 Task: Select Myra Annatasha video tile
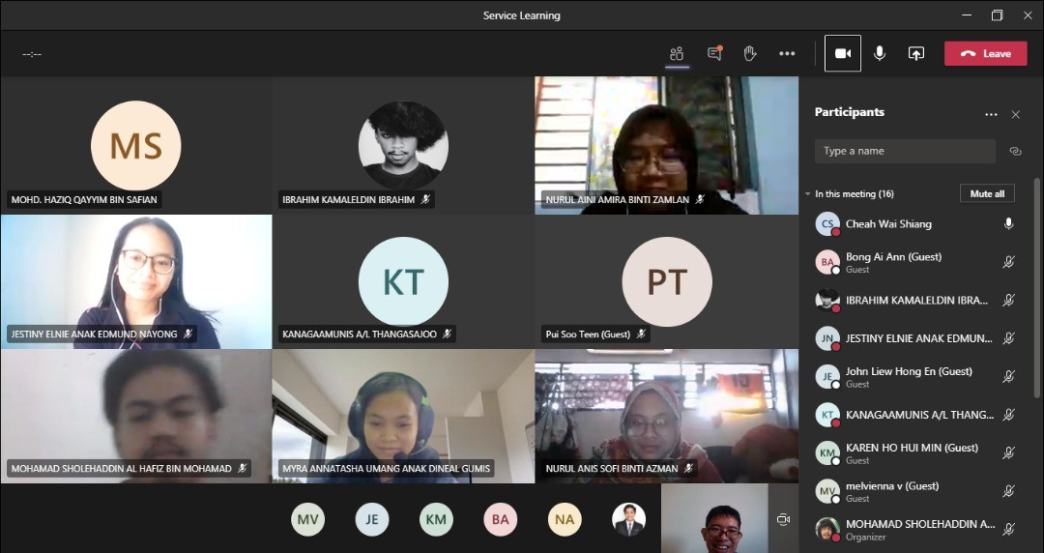click(x=403, y=416)
